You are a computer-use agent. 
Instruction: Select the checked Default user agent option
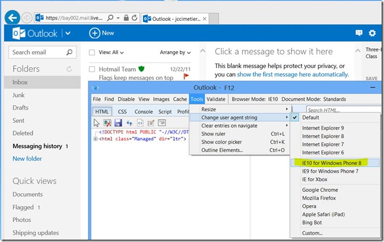coord(335,117)
